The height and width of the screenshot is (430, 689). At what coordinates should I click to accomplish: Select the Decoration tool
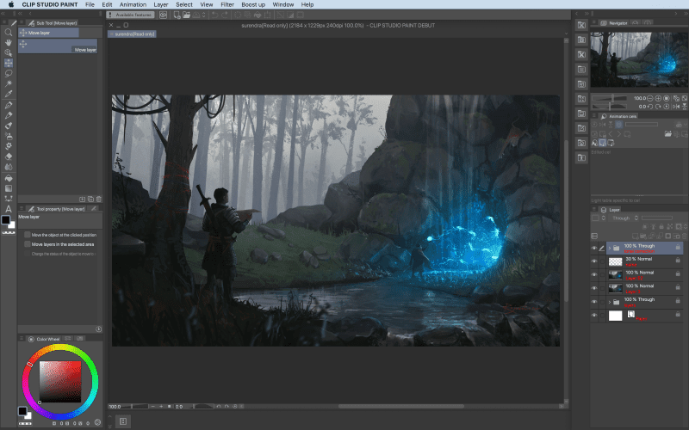pos(8,145)
